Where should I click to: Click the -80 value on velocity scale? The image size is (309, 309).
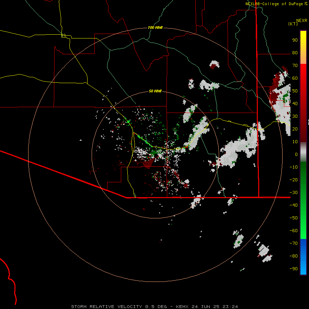(294, 256)
